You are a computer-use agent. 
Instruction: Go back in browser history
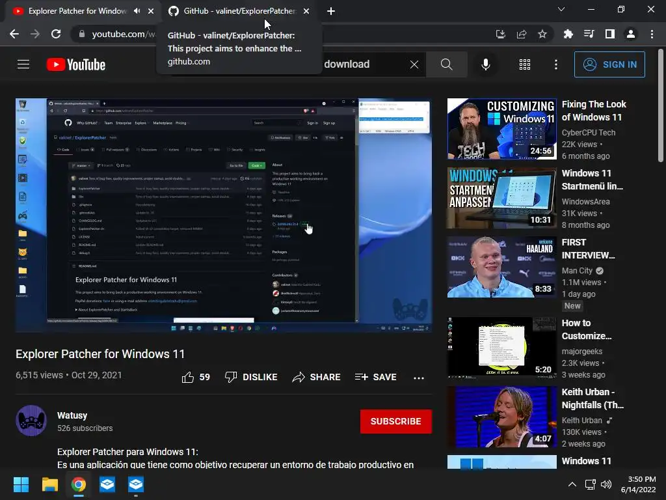14,34
